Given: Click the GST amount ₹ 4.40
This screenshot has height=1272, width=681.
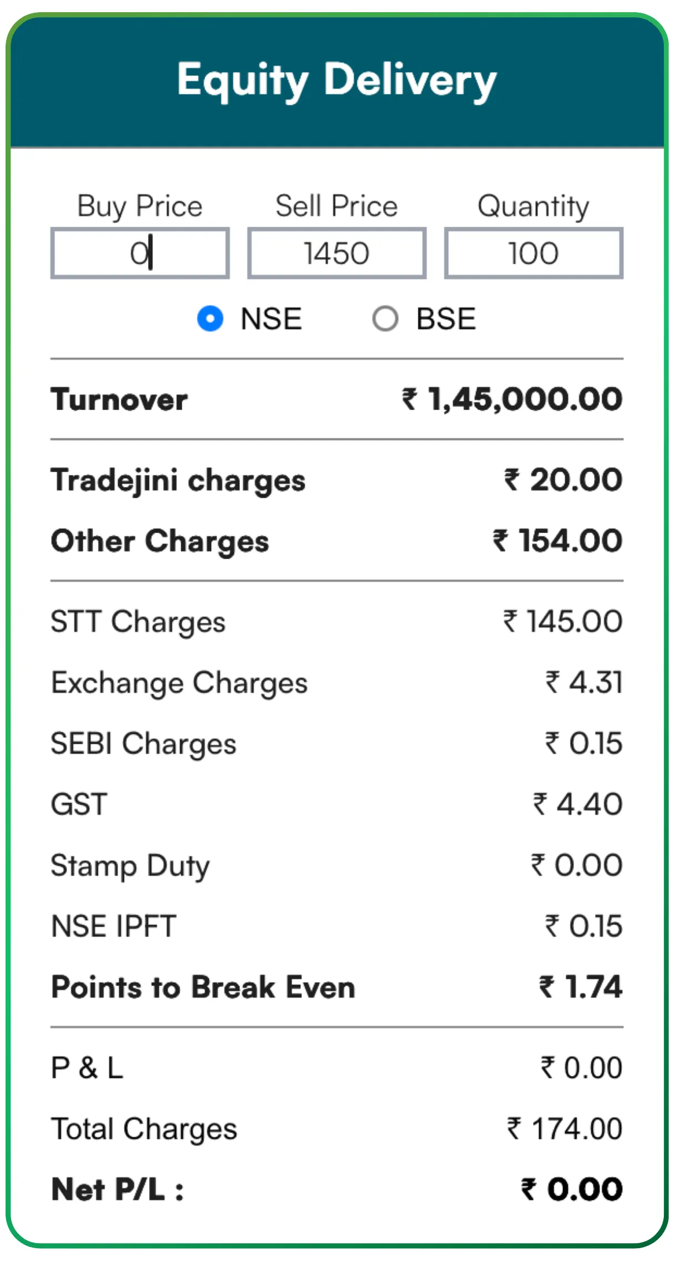Looking at the screenshot, I should click(578, 804).
